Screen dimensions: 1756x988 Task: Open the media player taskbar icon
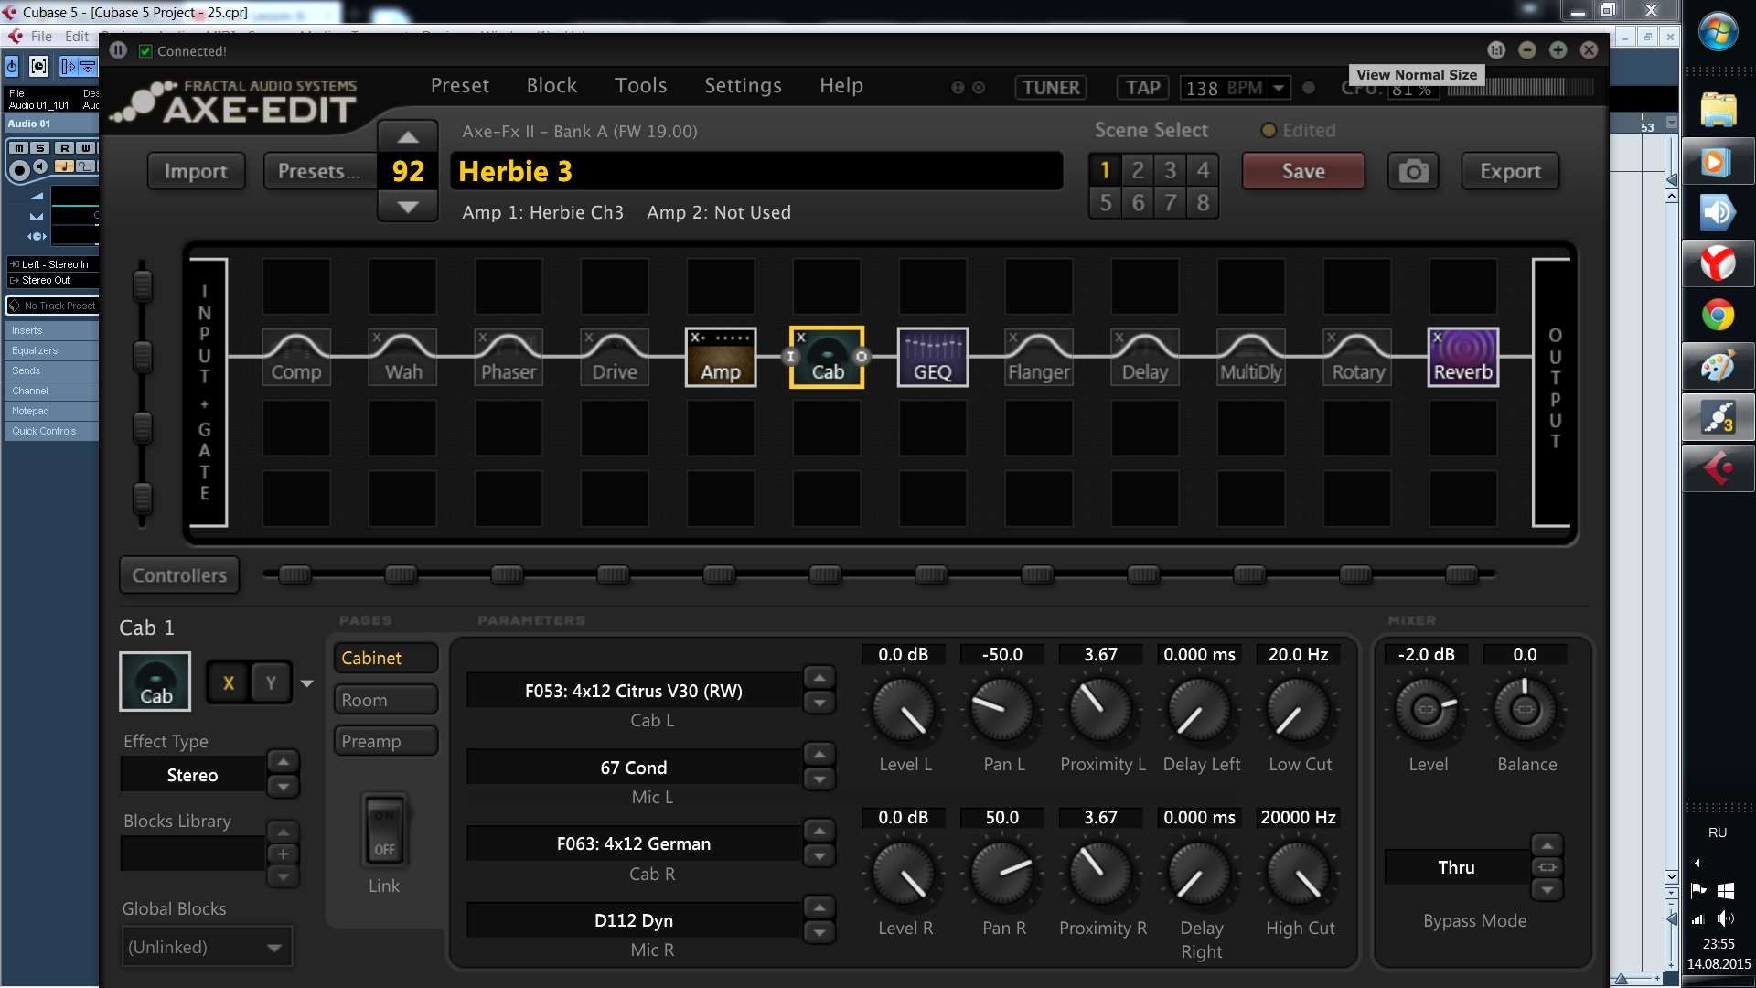[1718, 162]
